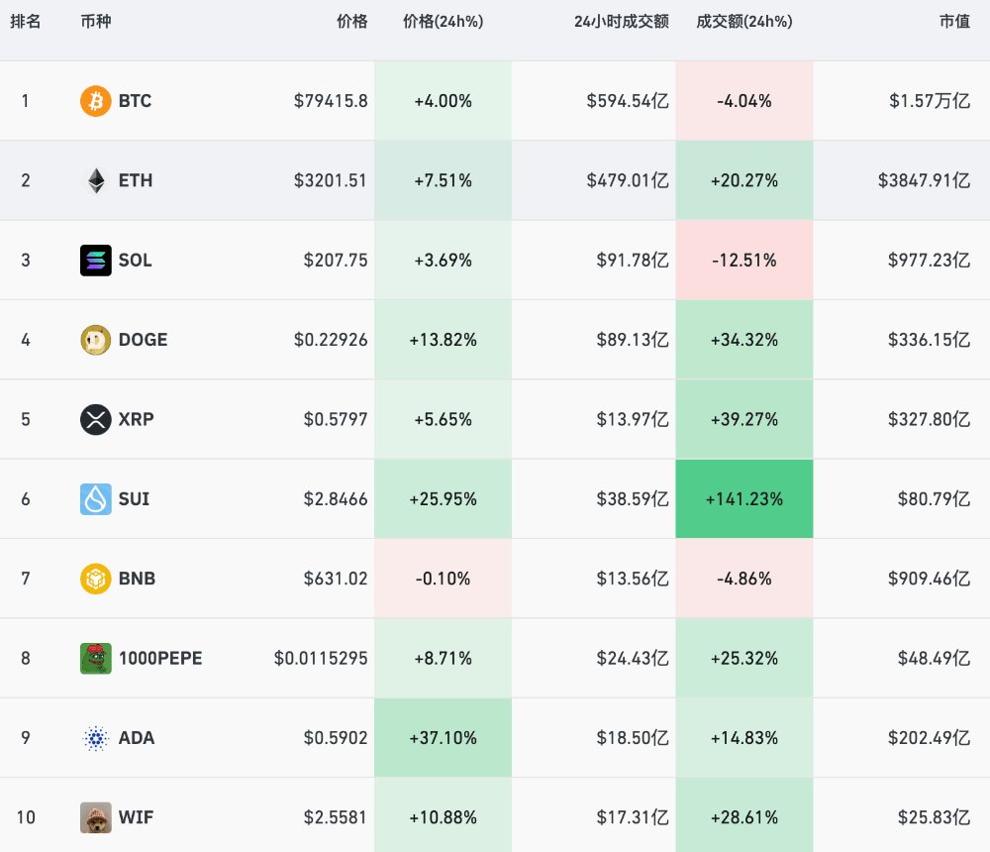Sort by 价格 column header

point(351,22)
